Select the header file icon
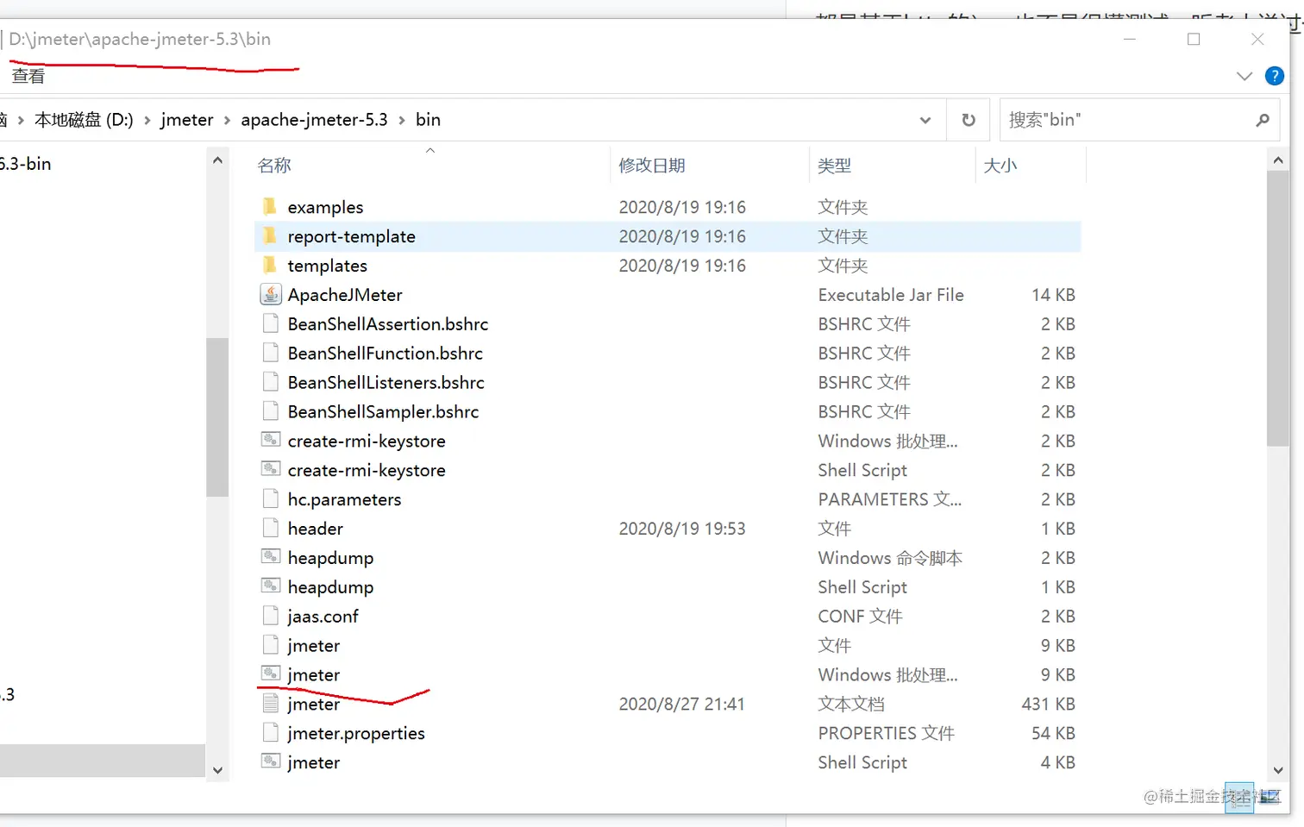 271,529
